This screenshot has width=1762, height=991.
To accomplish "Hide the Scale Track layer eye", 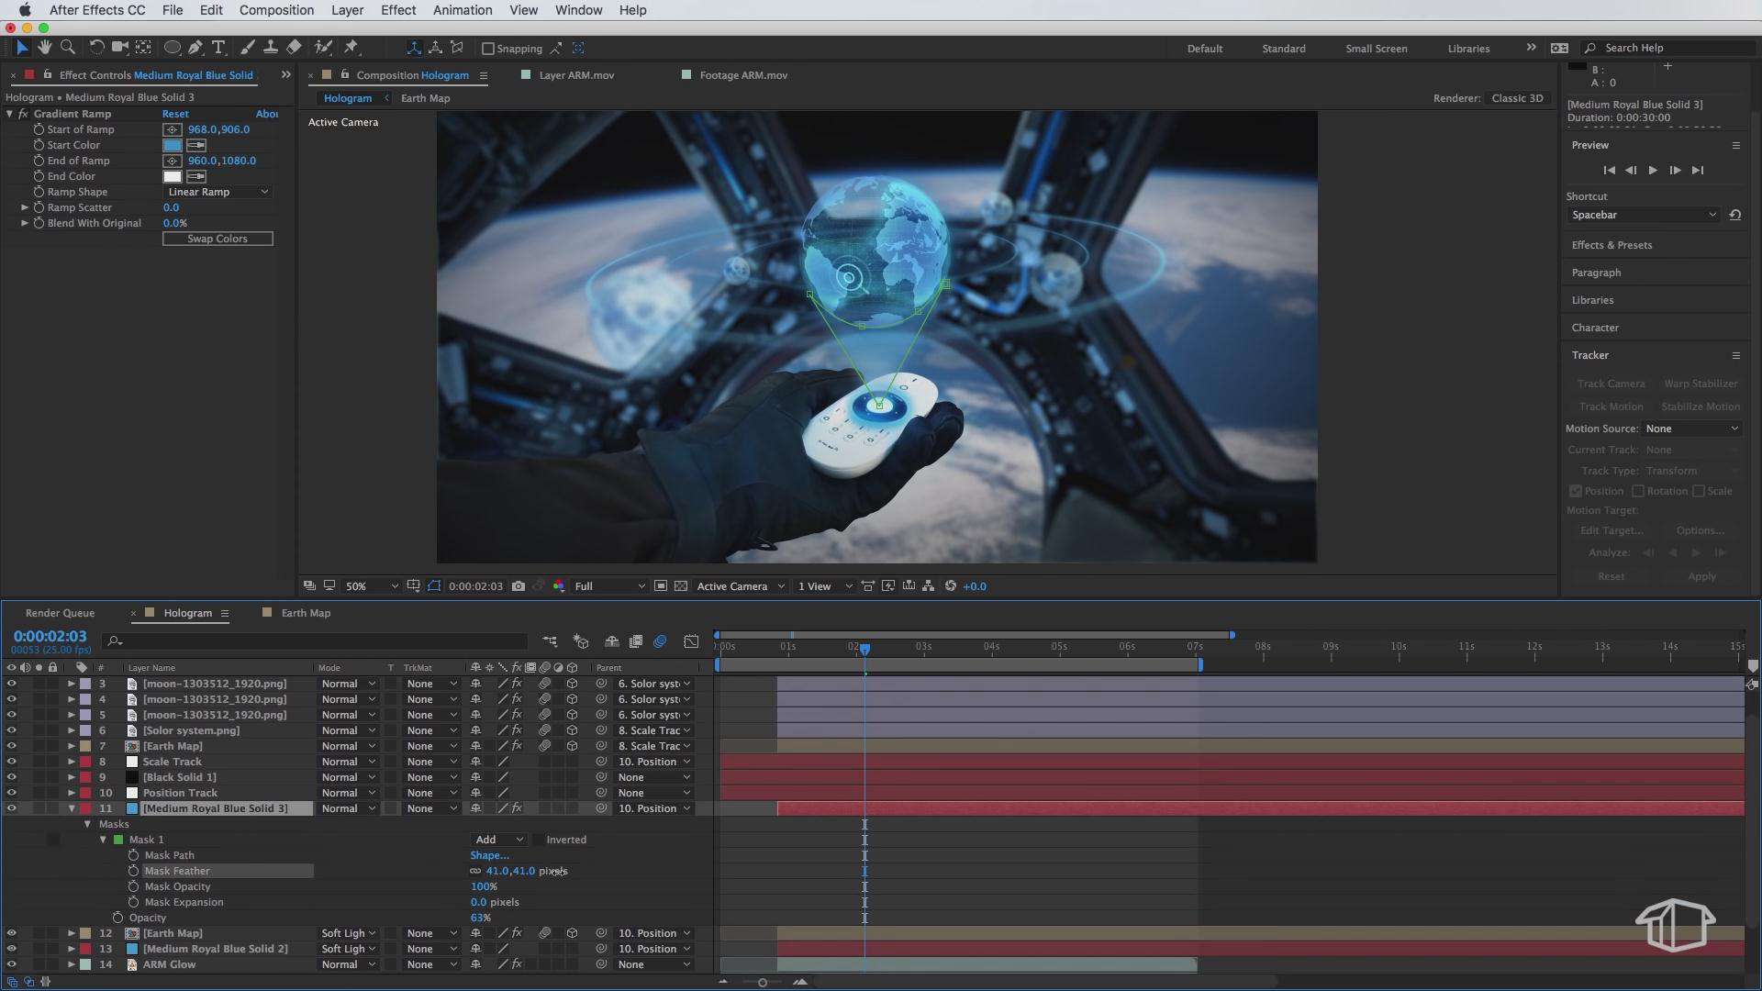I will click(11, 762).
